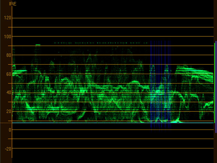Click the 40 IRE scale label
This screenshot has height=163, width=217.
[x=9, y=92]
